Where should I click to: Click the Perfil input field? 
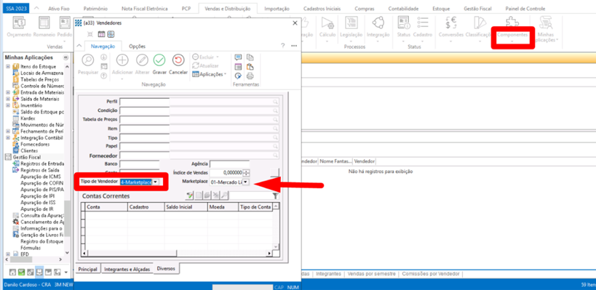click(x=145, y=102)
